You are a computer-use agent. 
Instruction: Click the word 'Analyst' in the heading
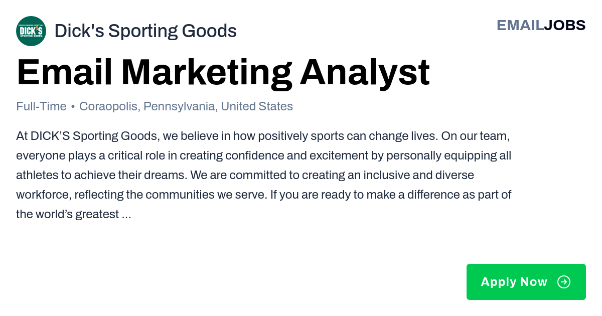coord(365,73)
